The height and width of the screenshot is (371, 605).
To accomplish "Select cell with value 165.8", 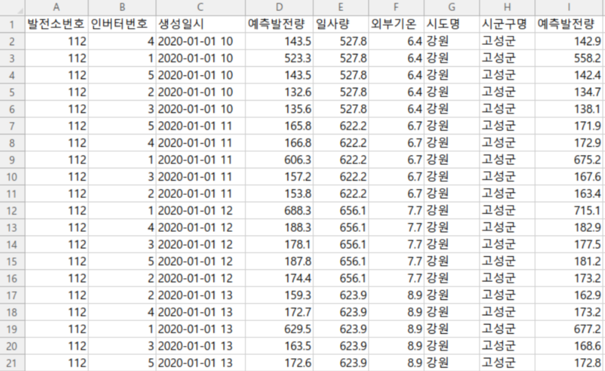I will (279, 126).
